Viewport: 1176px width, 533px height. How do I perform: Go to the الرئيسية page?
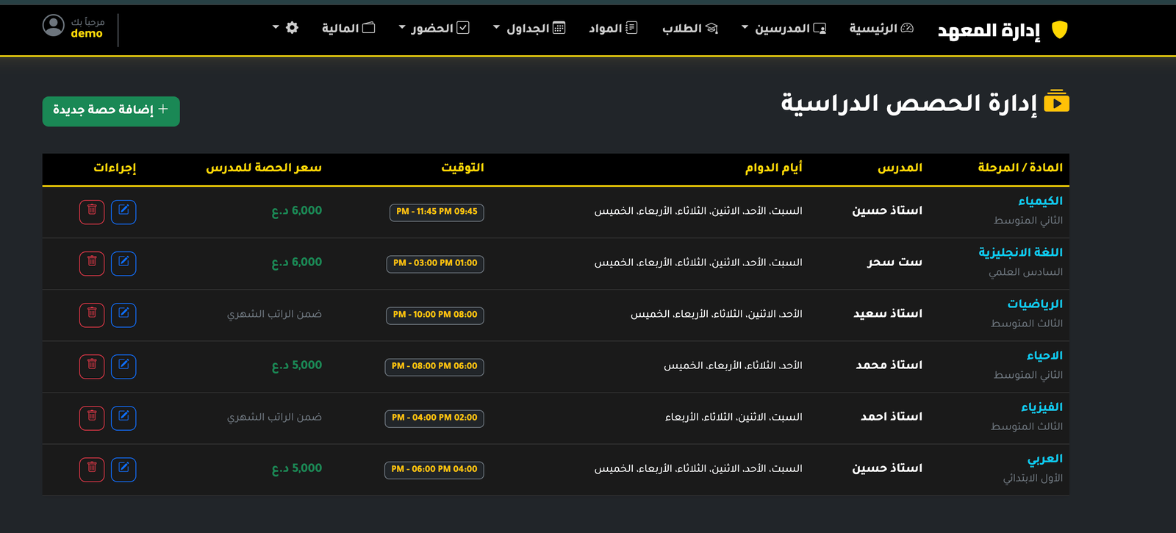click(x=881, y=28)
